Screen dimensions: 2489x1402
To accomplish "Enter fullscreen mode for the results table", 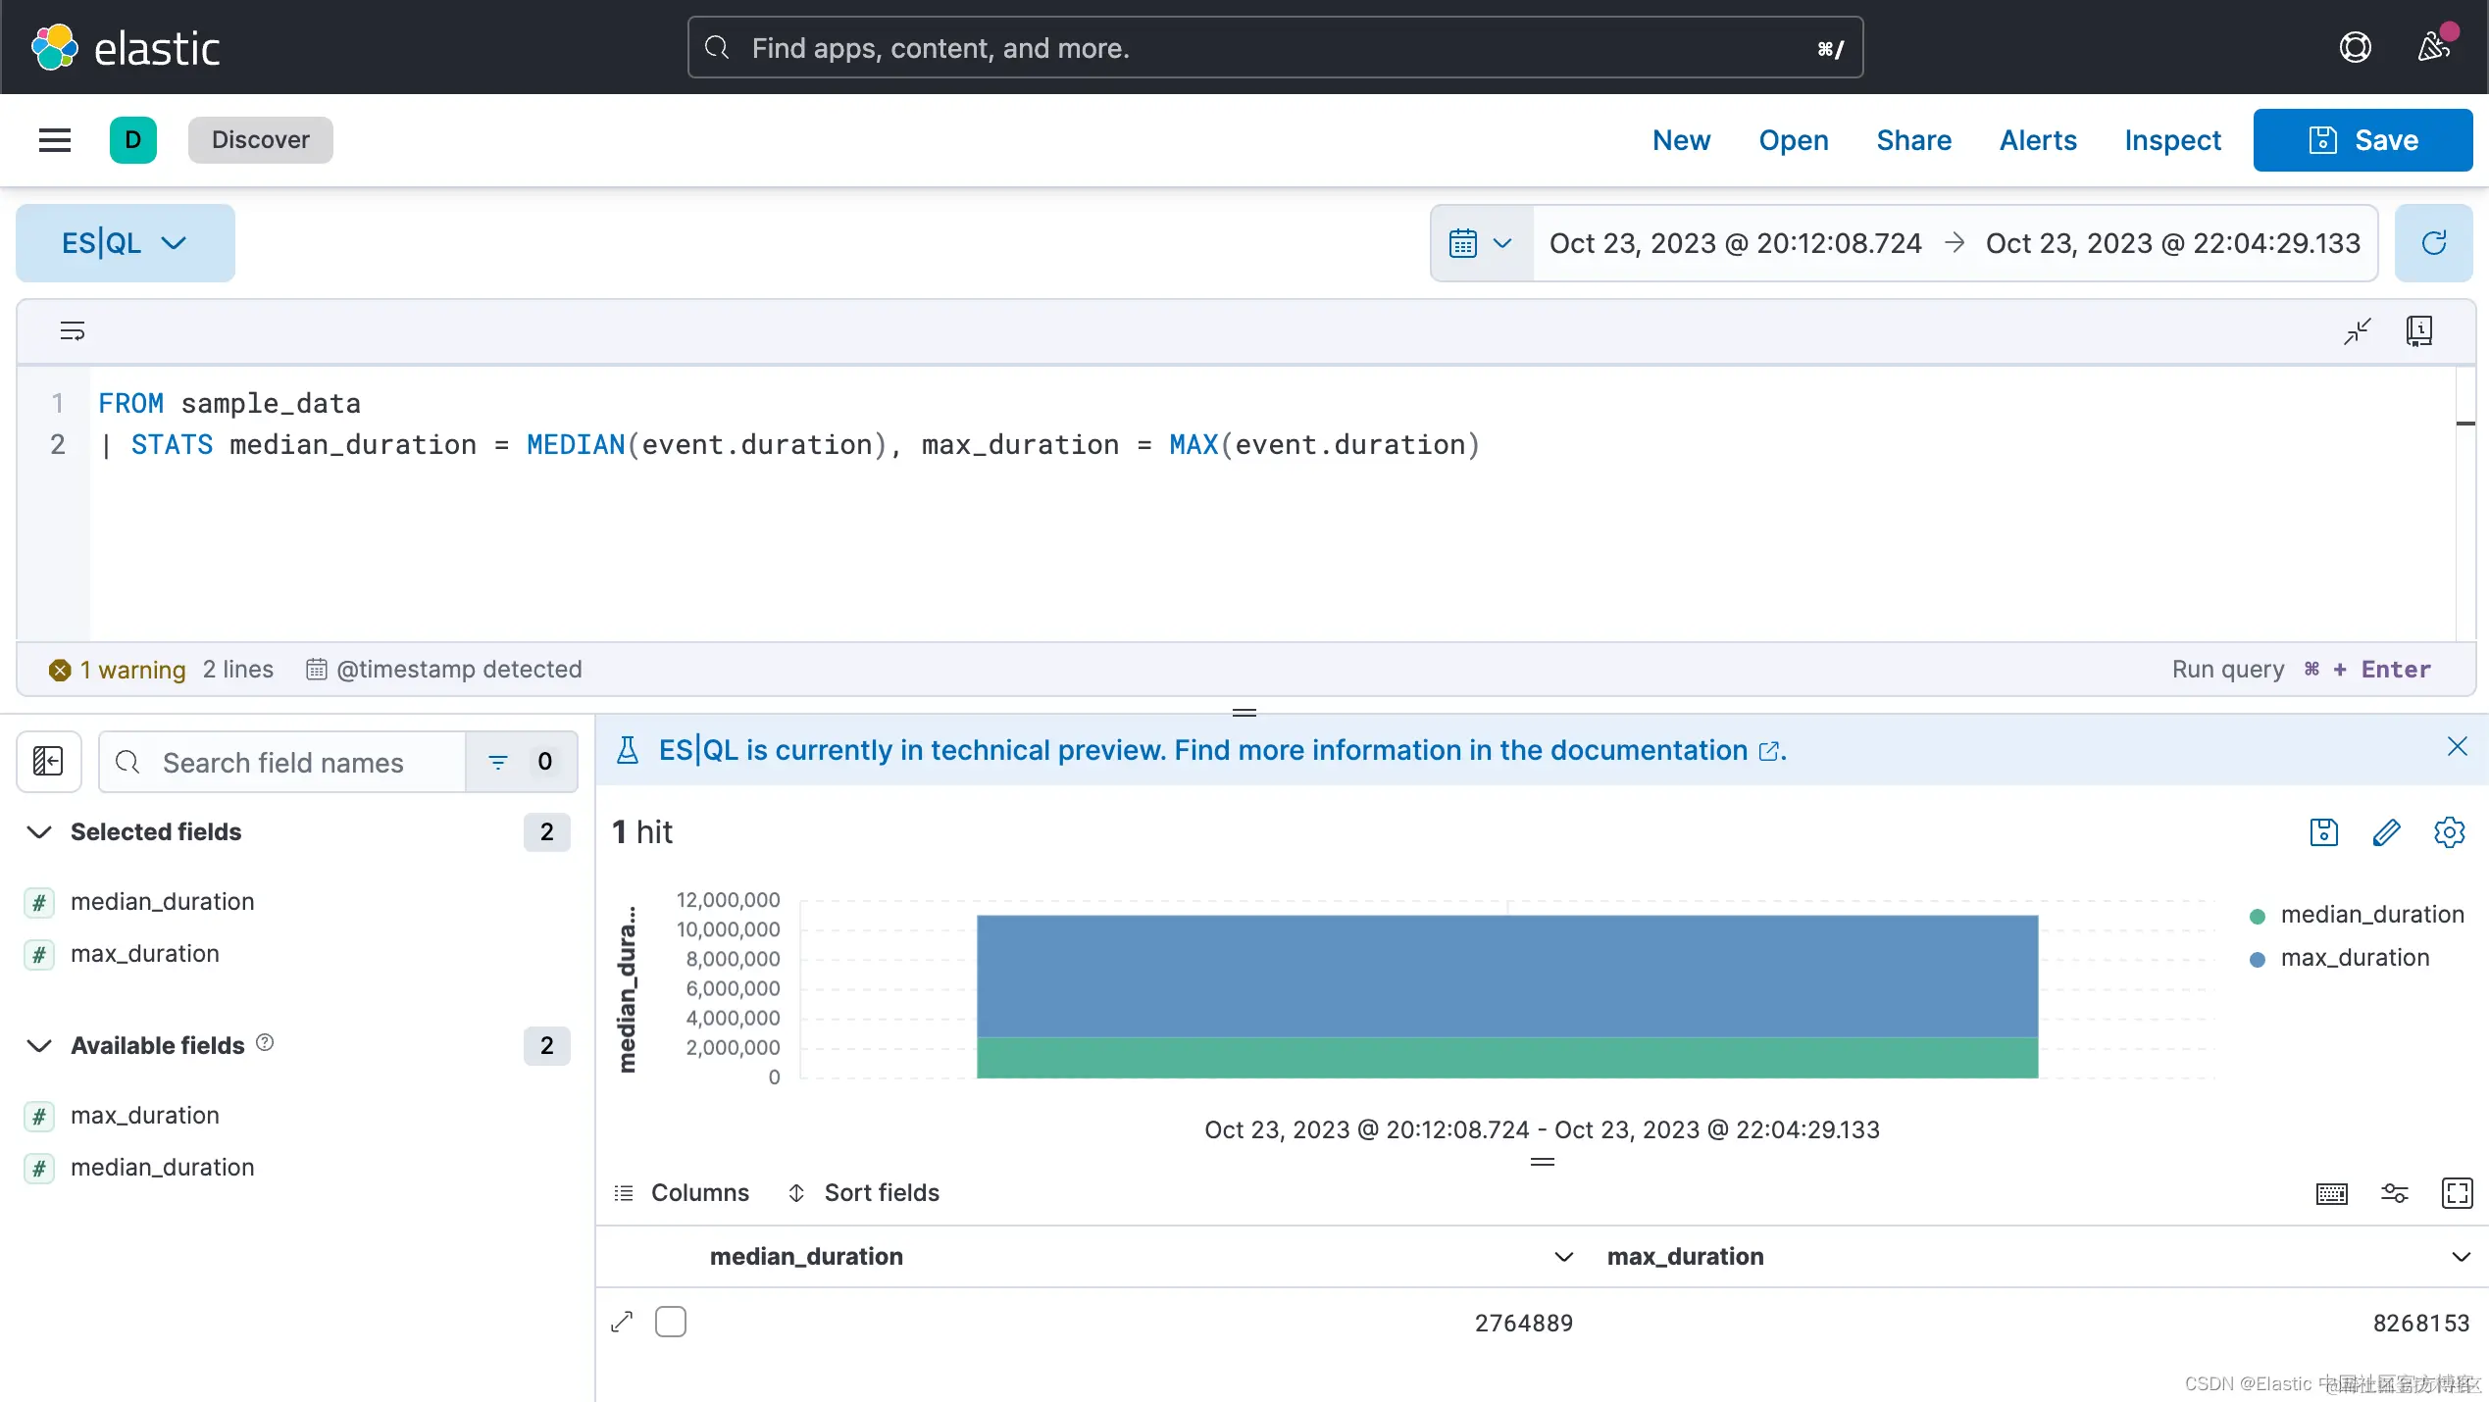I will click(2457, 1193).
